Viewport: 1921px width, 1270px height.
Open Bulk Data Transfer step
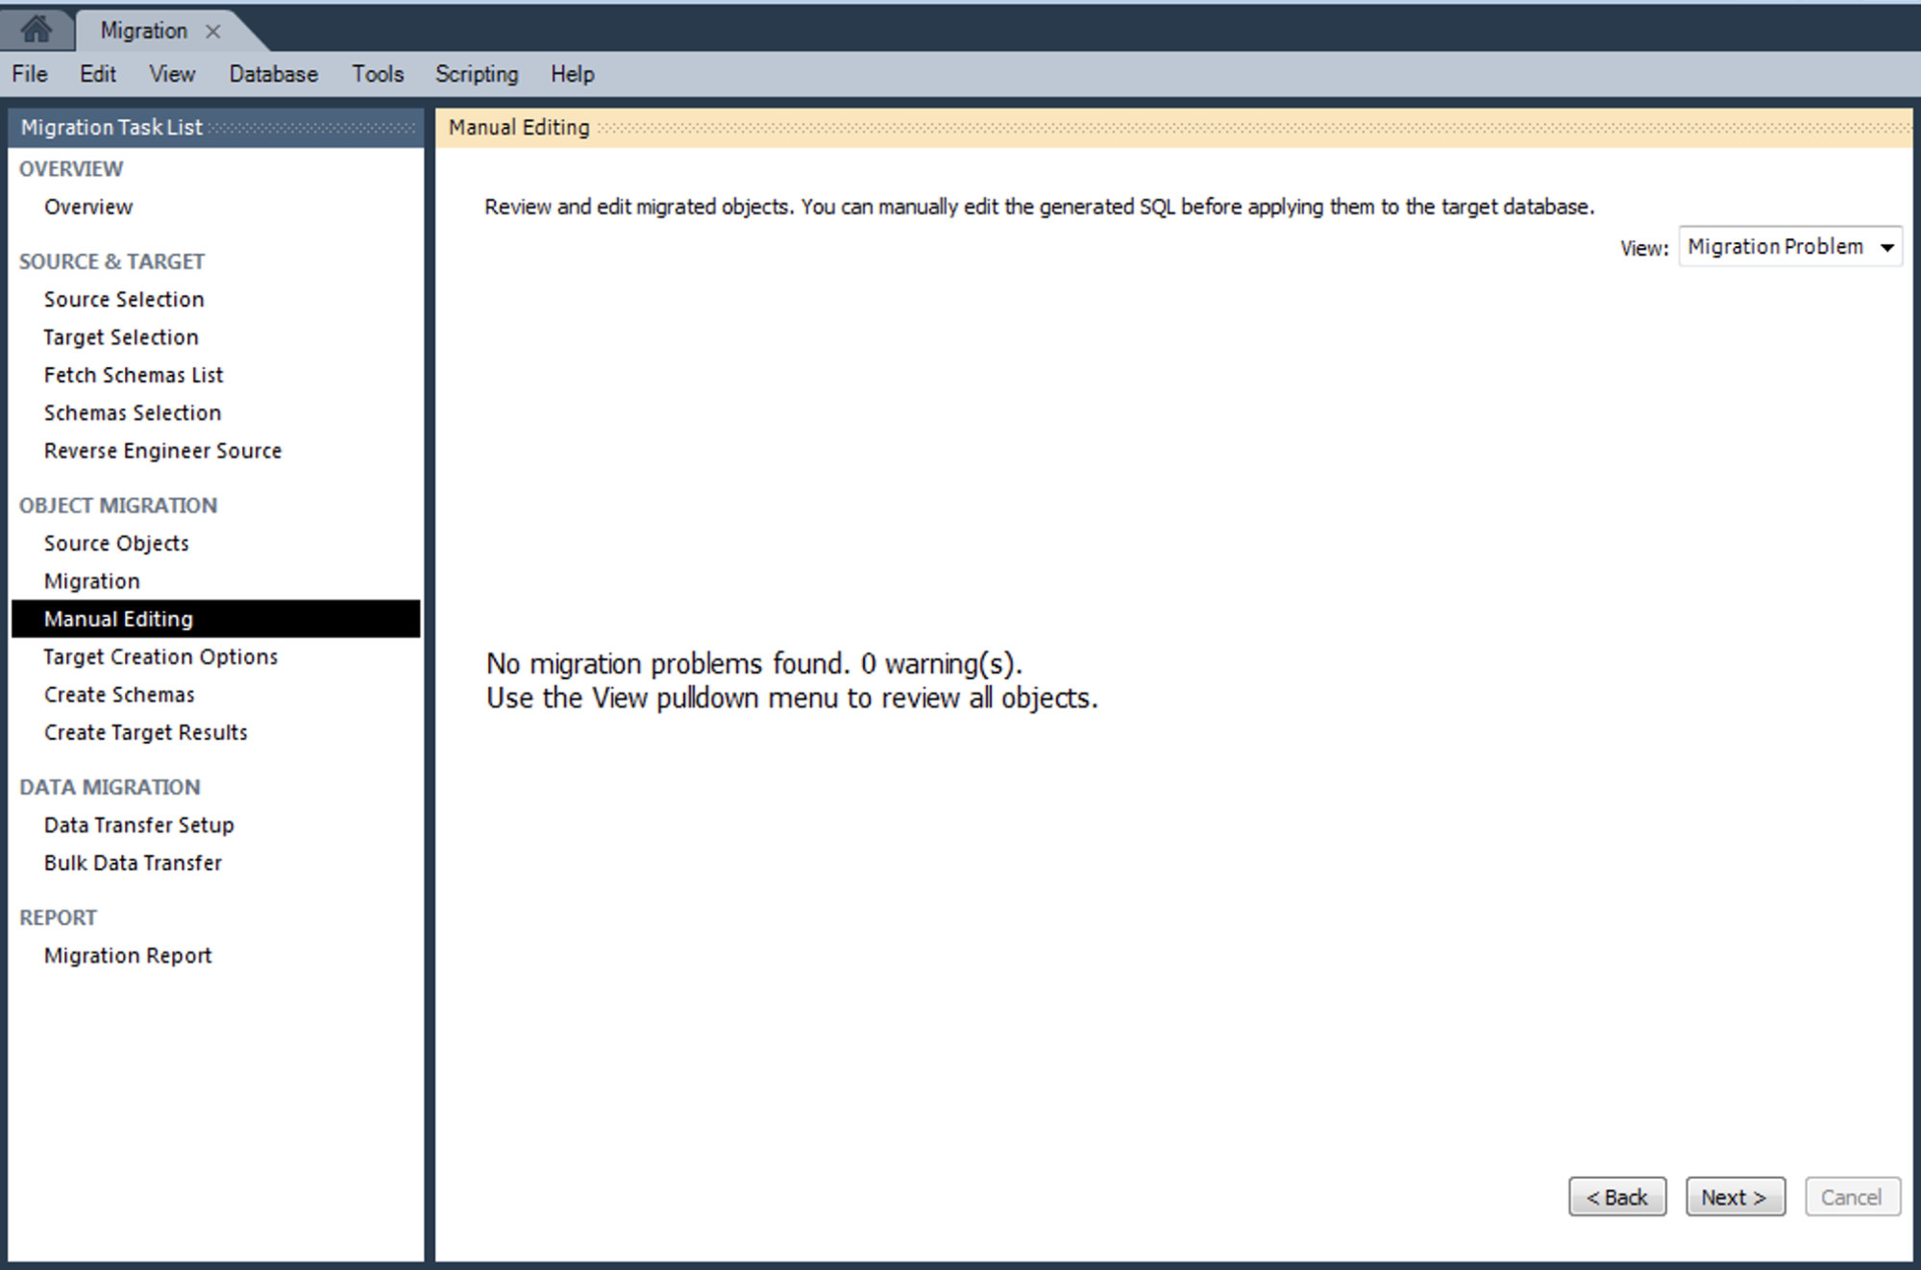click(x=133, y=863)
